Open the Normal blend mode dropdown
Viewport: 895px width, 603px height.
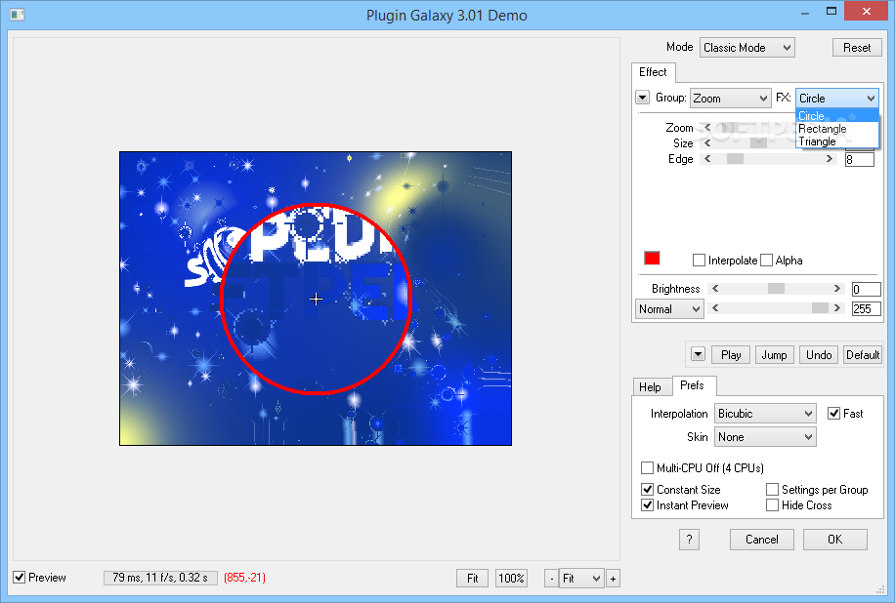click(x=669, y=309)
